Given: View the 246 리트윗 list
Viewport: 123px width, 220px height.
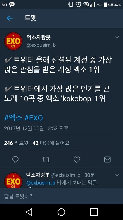Looking at the screenshot, I should pos(16,143).
